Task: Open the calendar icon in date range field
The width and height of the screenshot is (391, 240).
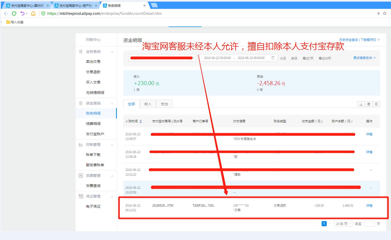Action: point(273,58)
